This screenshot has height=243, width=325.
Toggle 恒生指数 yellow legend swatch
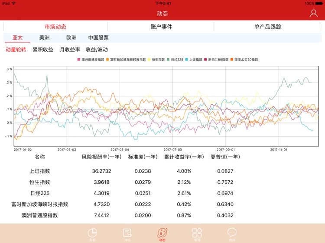[x=149, y=60]
